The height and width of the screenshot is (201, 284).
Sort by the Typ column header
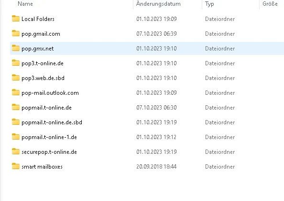tap(209, 4)
